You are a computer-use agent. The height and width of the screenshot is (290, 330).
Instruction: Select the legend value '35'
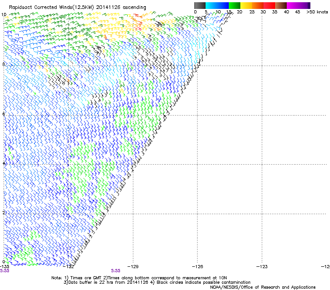pos(275,12)
